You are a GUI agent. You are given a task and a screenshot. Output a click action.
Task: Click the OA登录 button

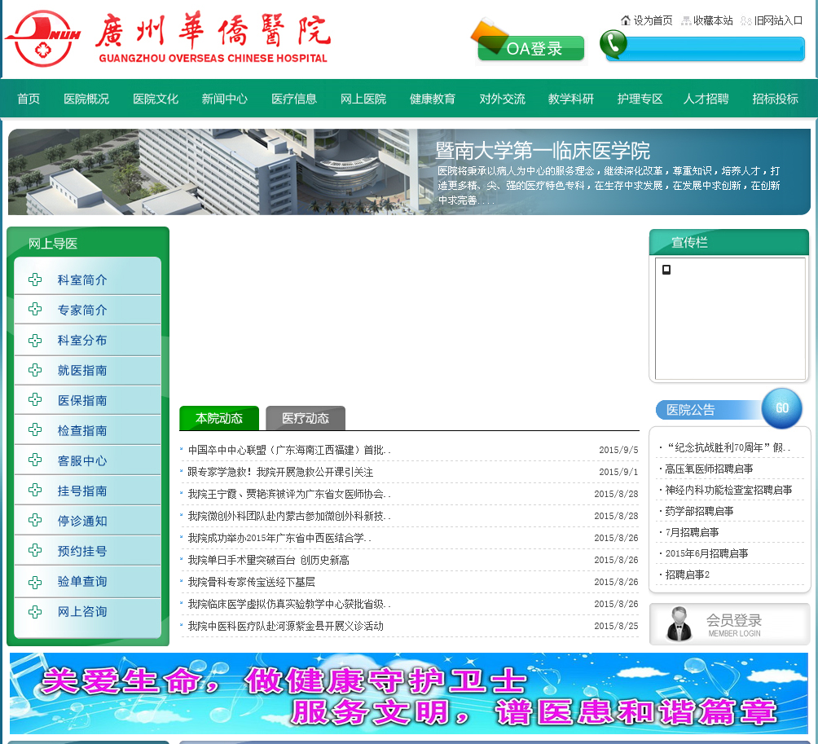pyautogui.click(x=531, y=49)
